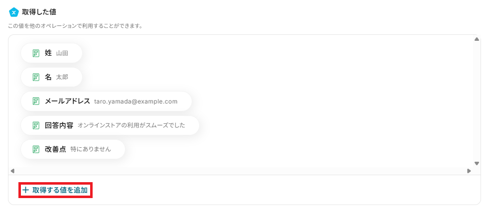The width and height of the screenshot is (489, 214).
Task: Click the 取得する値を追加 link
Action: (x=55, y=190)
